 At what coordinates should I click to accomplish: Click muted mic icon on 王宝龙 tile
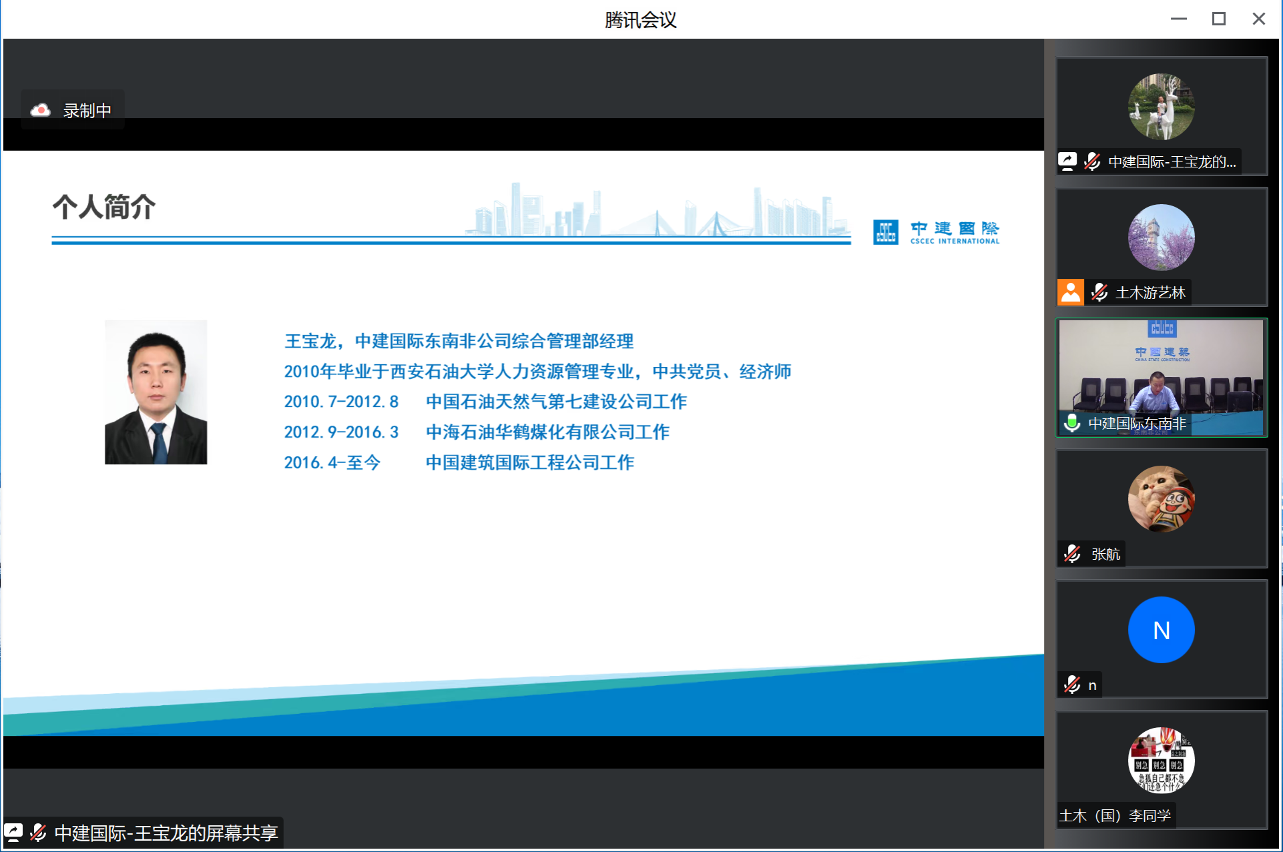[x=1092, y=161]
